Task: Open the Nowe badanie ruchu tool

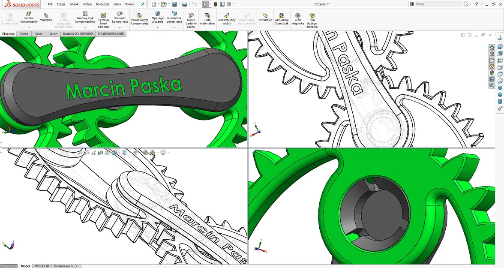Action: tap(191, 18)
